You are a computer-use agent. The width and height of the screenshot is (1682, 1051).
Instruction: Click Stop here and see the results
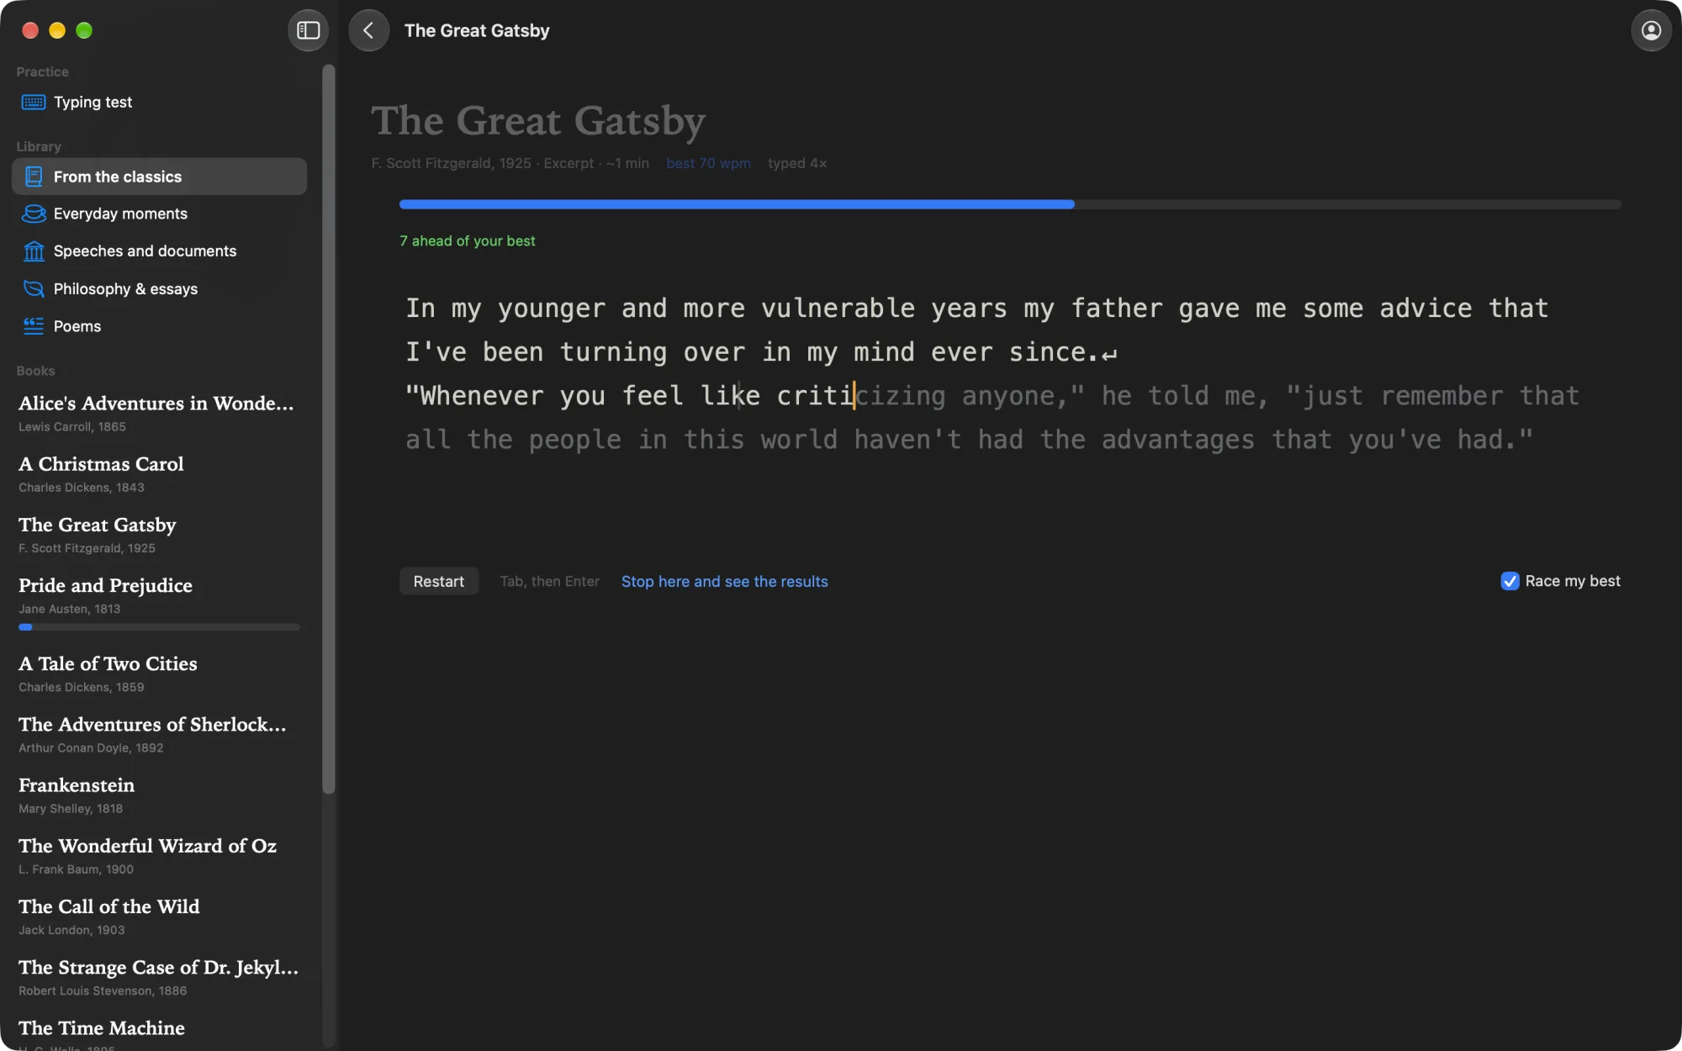724,581
